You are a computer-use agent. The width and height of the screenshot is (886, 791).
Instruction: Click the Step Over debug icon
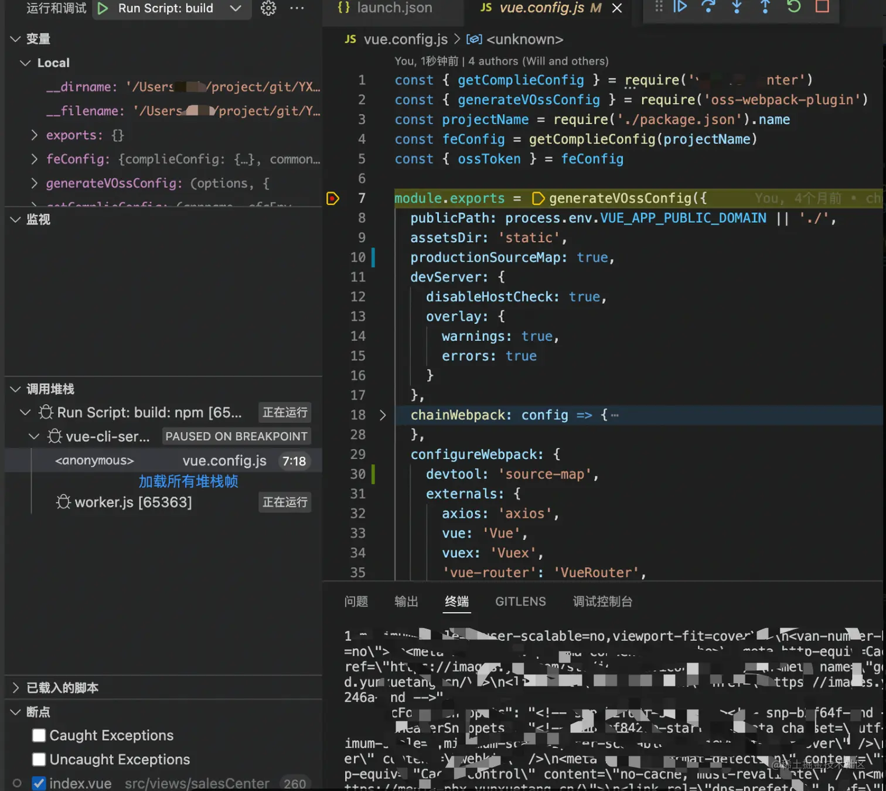coord(708,6)
